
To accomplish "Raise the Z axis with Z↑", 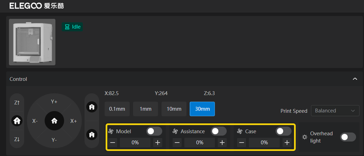I will click(17, 103).
